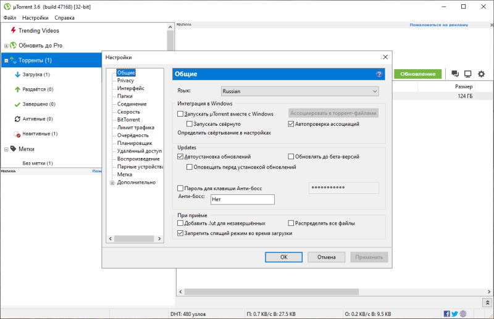
Task: Enable Запускать µTorrent вместе с Windows
Action: (180, 114)
